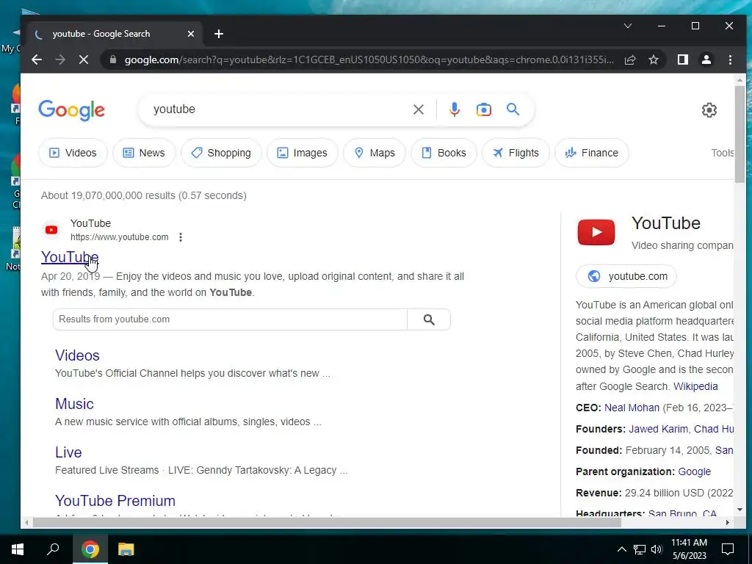Image resolution: width=752 pixels, height=564 pixels.
Task: Click the forward navigation arrow
Action: (60, 59)
